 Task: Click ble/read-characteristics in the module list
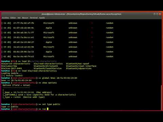48,64
